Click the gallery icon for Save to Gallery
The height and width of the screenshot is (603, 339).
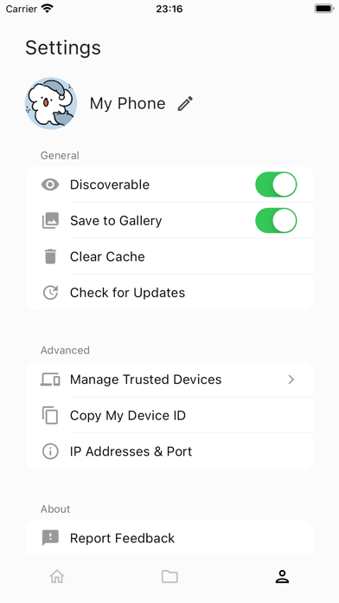point(50,221)
